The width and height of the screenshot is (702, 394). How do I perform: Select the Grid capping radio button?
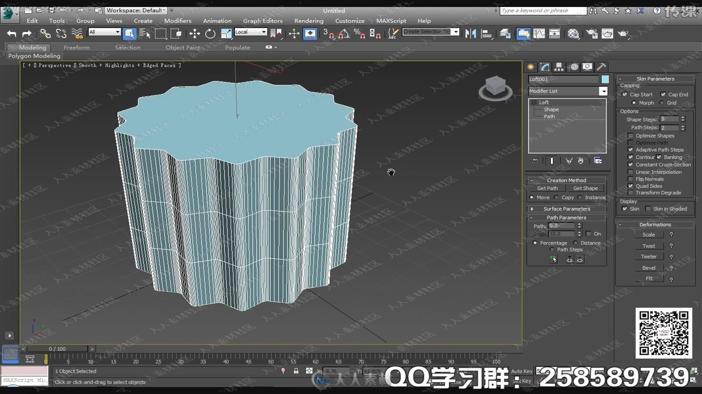coord(662,103)
